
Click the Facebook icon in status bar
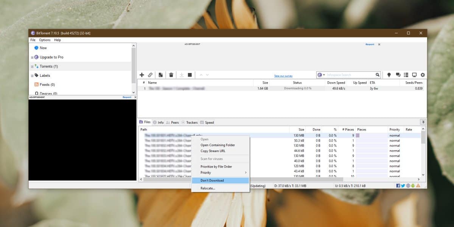tap(398, 186)
